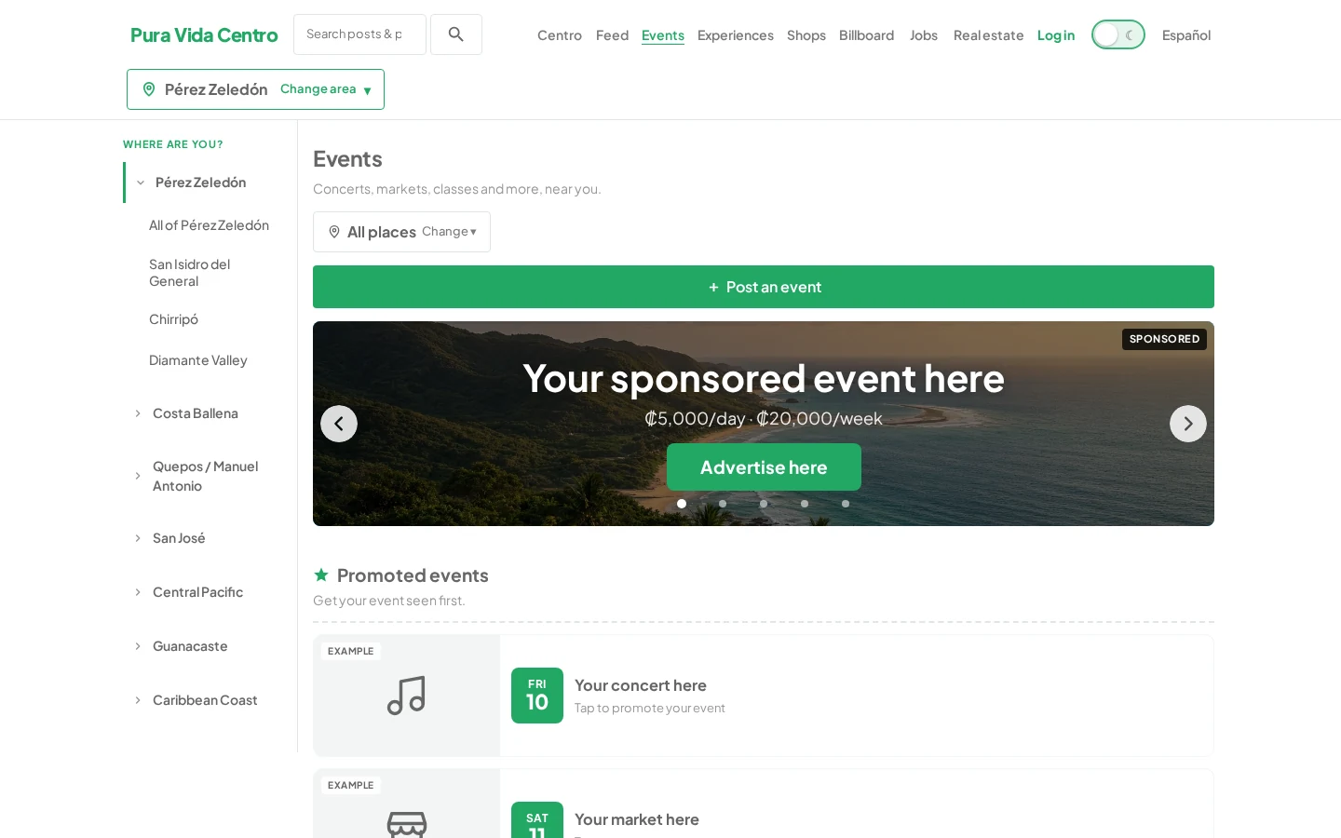Open the Real estate nav item
This screenshot has width=1341, height=838.
[x=988, y=35]
